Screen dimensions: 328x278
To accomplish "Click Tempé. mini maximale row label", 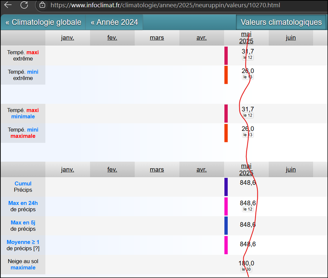I will [23, 133].
